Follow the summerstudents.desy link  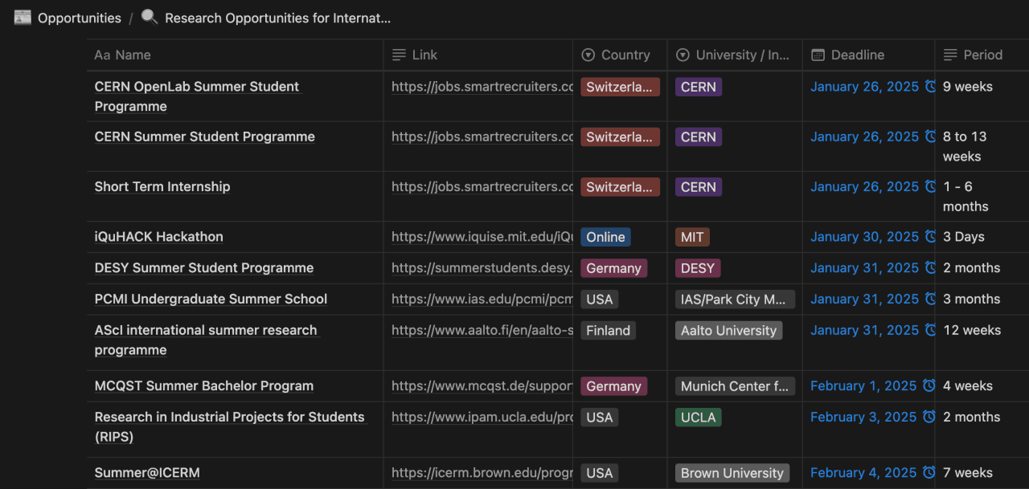point(482,268)
